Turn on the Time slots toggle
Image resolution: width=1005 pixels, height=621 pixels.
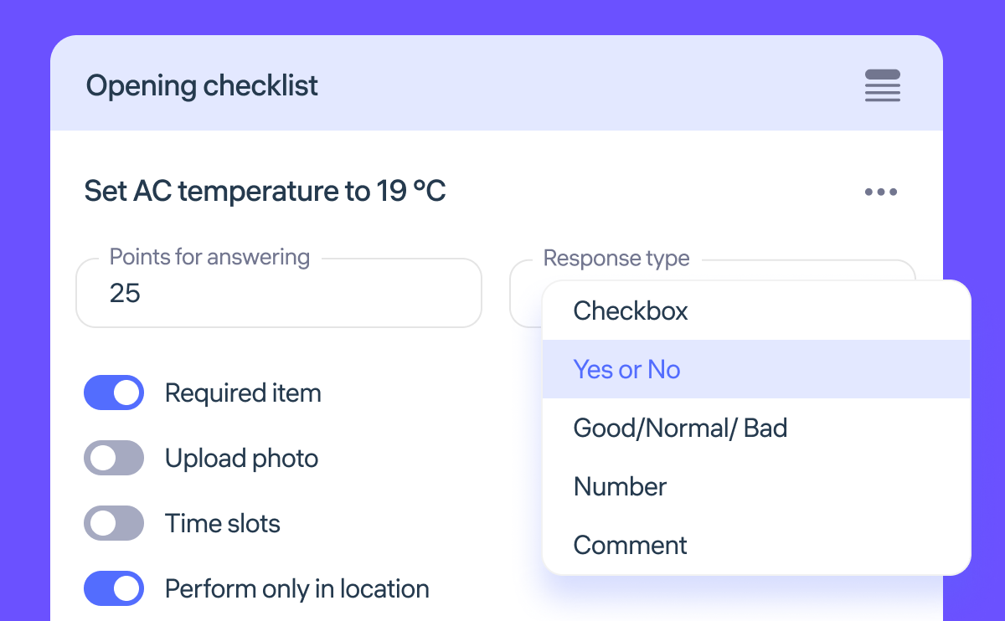[x=114, y=523]
